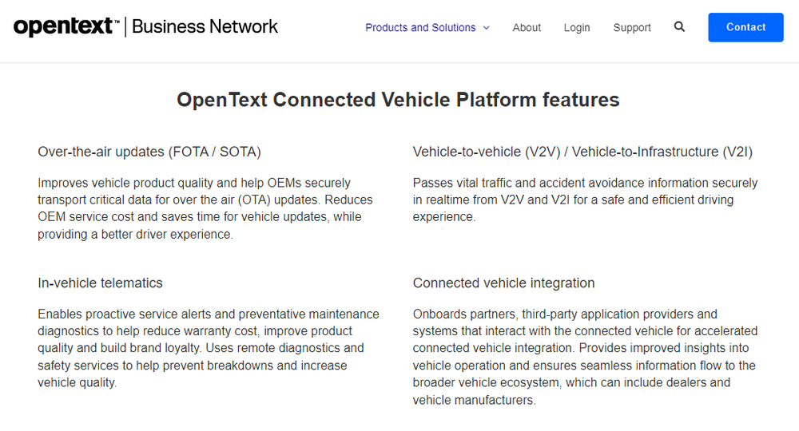Click the 'Over-the-air updates (FOTA / SOTA)' heading
Image resolution: width=799 pixels, height=431 pixels.
149,152
